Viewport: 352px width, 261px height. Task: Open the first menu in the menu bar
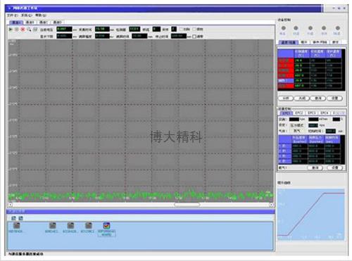[x=13, y=15]
